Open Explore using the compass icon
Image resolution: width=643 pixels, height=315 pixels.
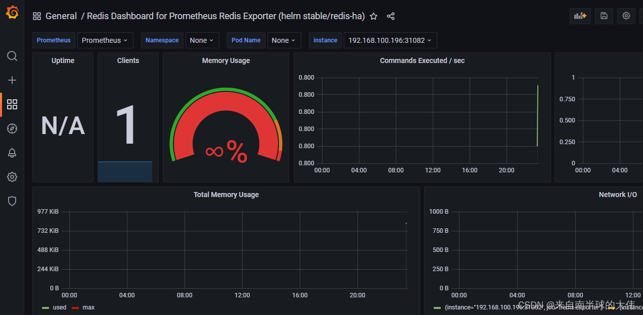click(x=12, y=129)
